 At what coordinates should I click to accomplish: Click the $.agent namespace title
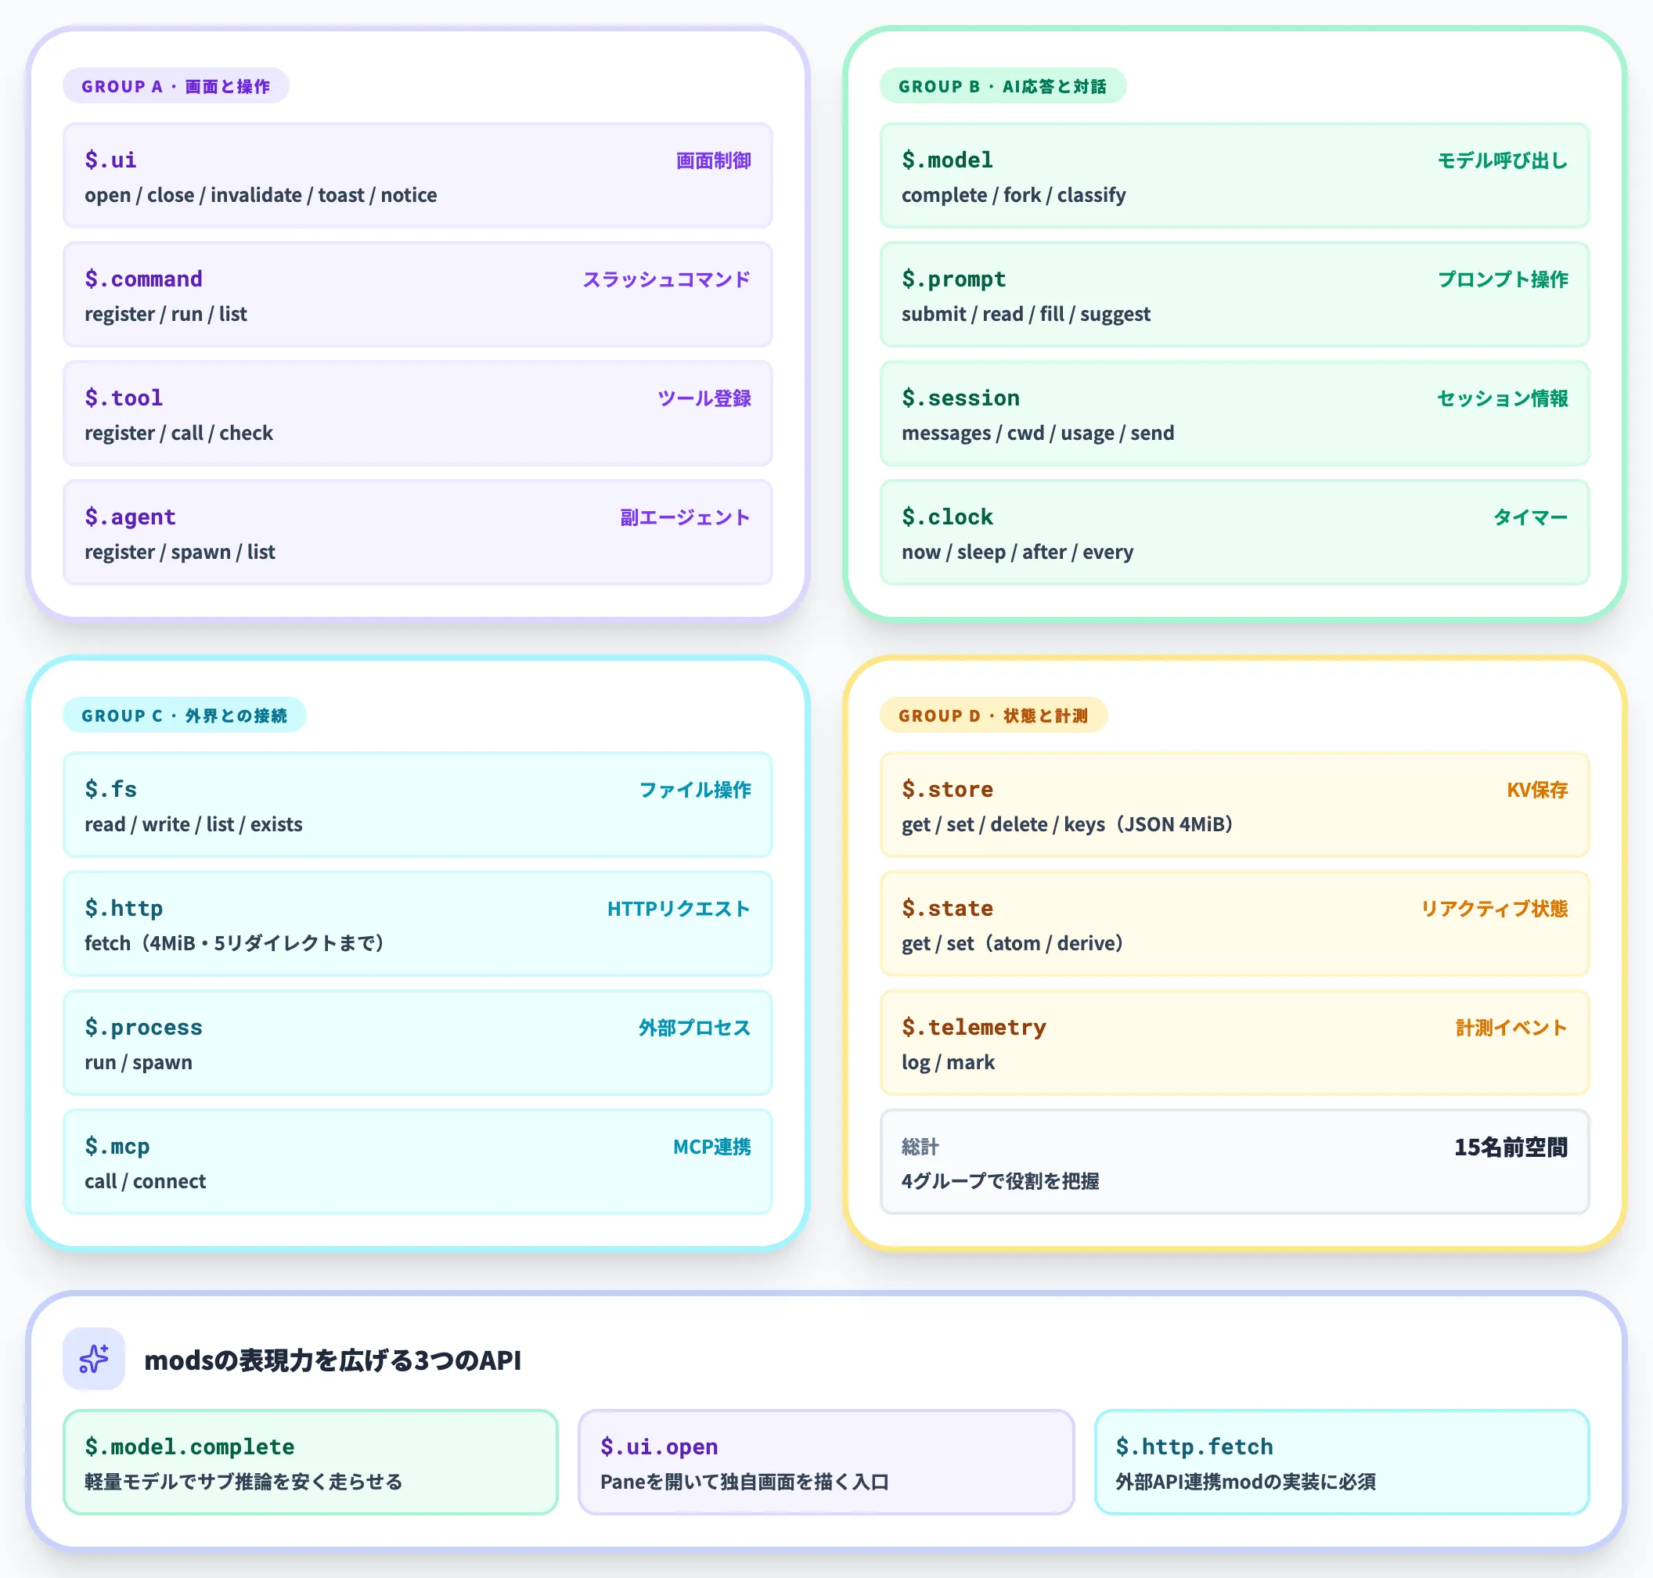tap(131, 517)
